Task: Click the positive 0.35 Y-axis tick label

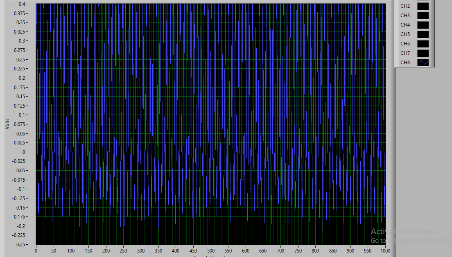Action: (x=21, y=23)
